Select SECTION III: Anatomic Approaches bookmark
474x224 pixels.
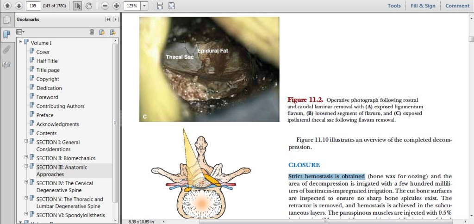62,171
